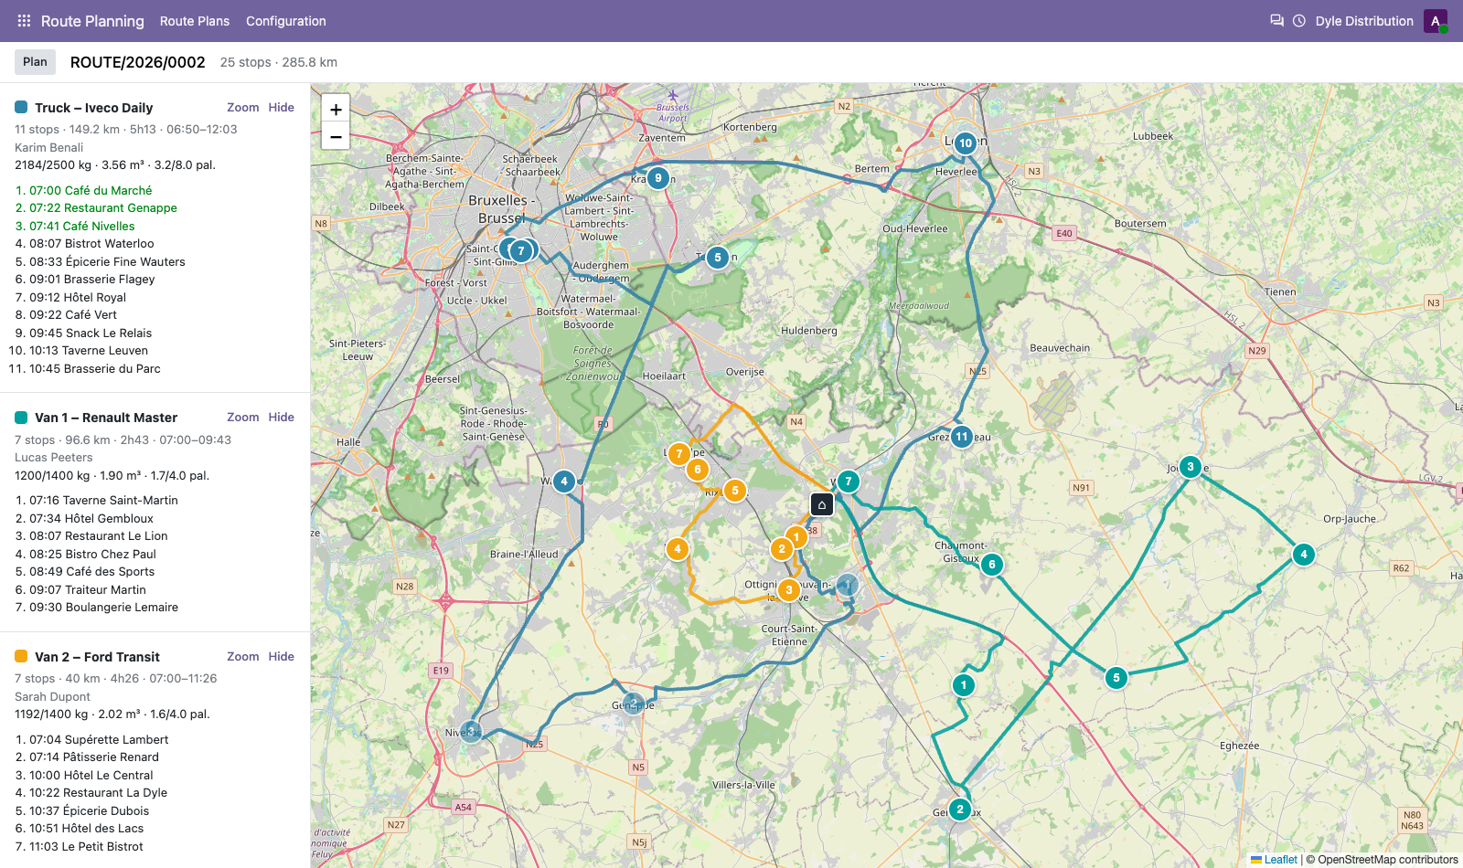
Task: Select orange Van 2 marker 3 near Ottignies
Action: [x=789, y=590]
